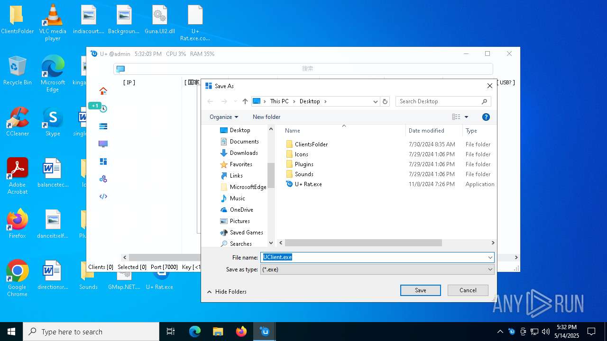607x341 pixels.
Task: Open the address bar history dropdown
Action: tap(376, 101)
